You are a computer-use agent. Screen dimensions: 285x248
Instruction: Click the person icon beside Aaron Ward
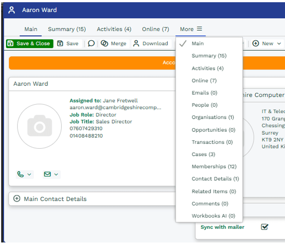(12, 10)
